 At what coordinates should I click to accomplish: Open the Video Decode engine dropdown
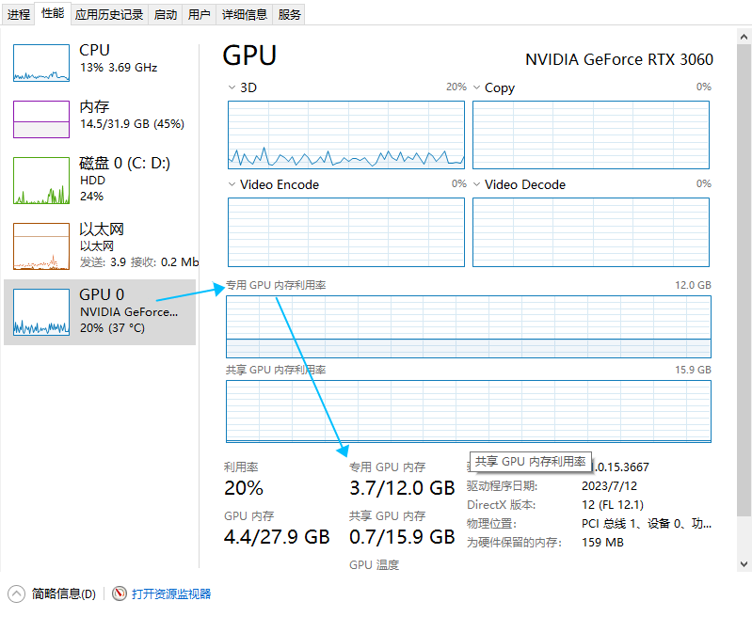[x=477, y=184]
